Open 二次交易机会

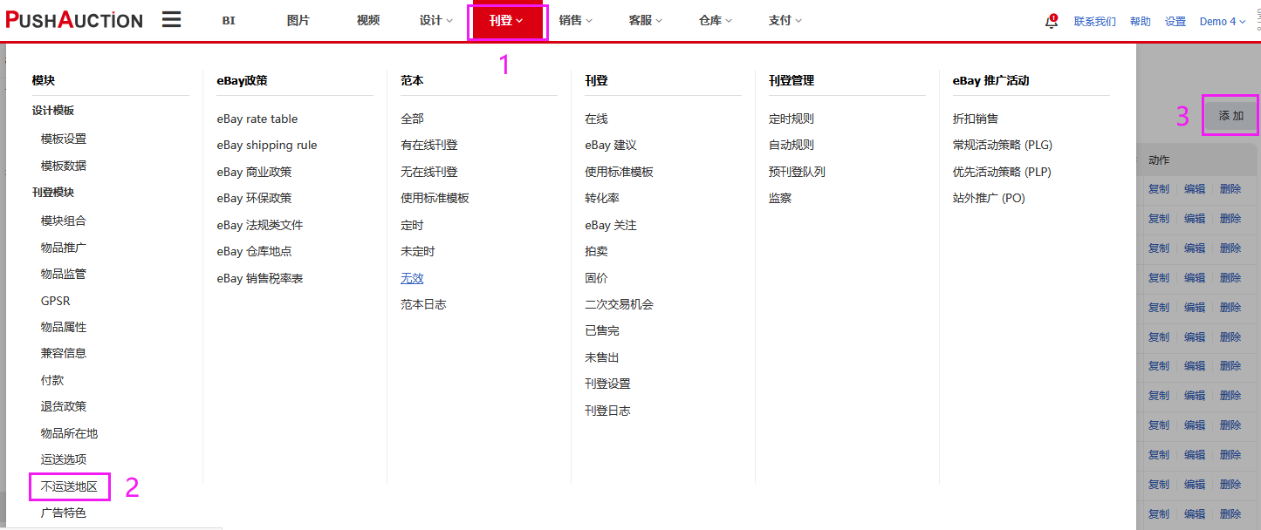click(619, 304)
